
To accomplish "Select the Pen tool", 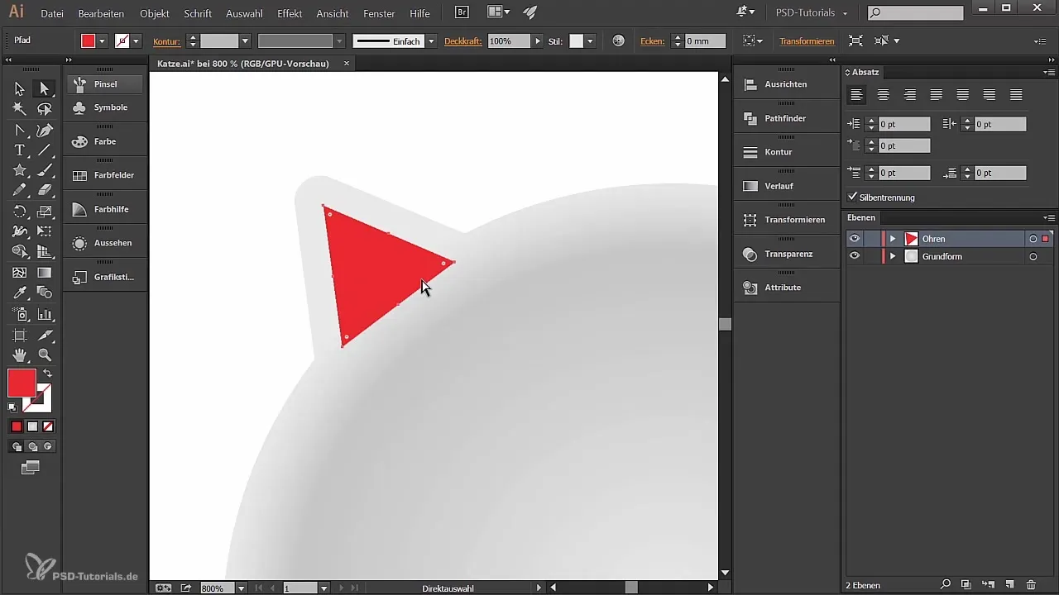I will (x=45, y=130).
